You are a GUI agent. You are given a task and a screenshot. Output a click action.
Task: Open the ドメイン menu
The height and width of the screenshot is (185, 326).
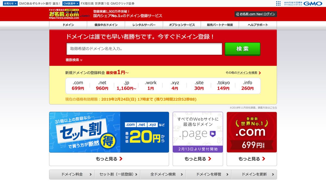68,25
